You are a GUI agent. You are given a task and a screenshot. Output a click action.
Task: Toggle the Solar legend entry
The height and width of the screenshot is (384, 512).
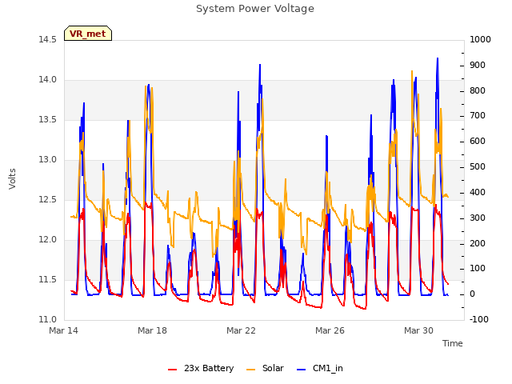click(x=265, y=368)
